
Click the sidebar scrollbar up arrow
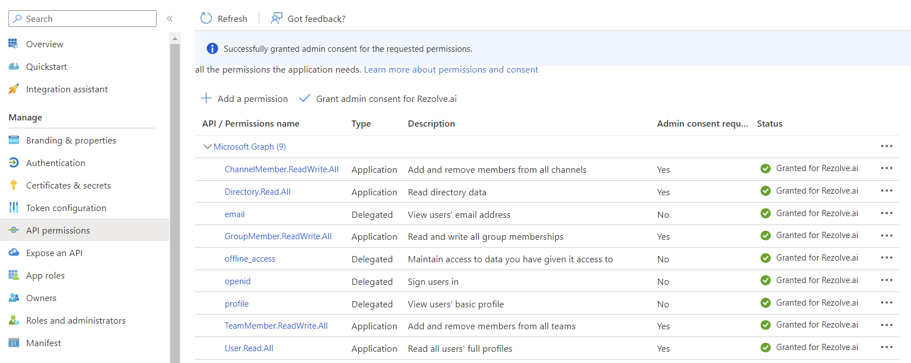[175, 38]
